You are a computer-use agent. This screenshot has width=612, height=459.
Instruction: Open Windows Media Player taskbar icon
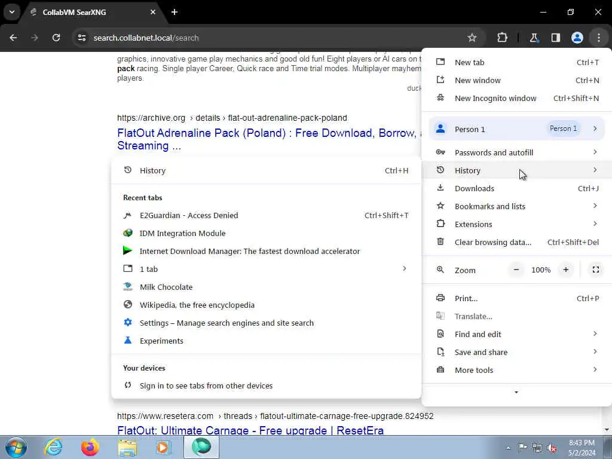point(164,447)
